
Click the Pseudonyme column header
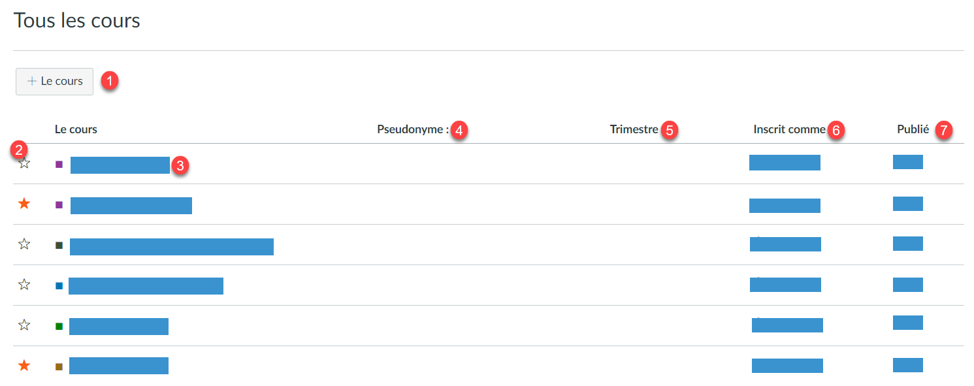(413, 129)
